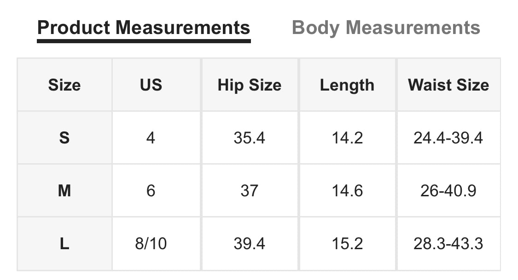518x280 pixels.
Task: Click waist size 26-40.9 cell
Action: tap(448, 190)
